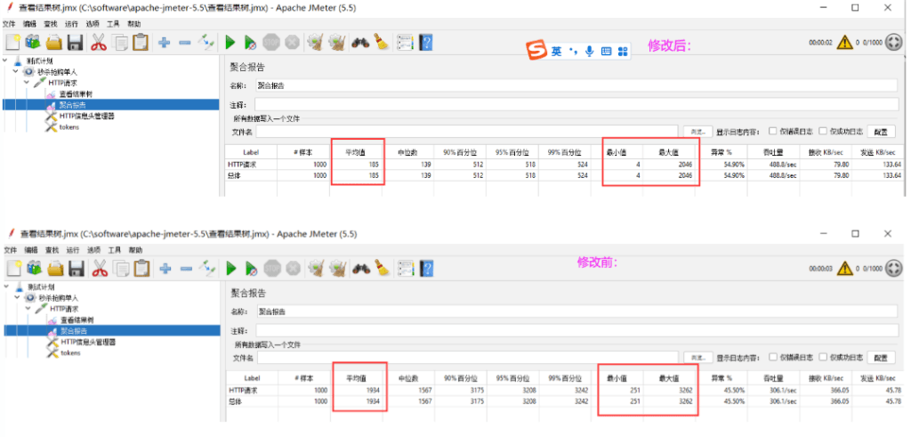Click the New test plan icon in the lower toolbar
Image resolution: width=911 pixels, height=437 pixels.
click(x=12, y=268)
